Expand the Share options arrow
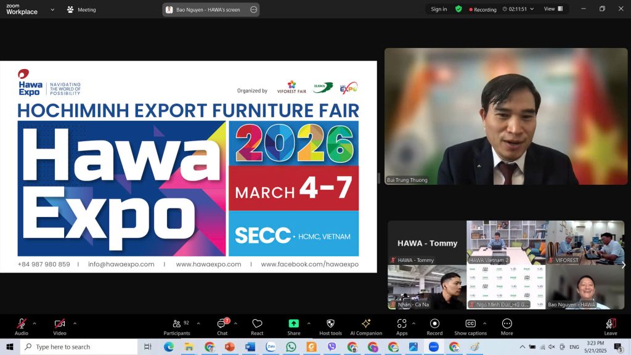Screen dimensions: 631x355 [309, 323]
